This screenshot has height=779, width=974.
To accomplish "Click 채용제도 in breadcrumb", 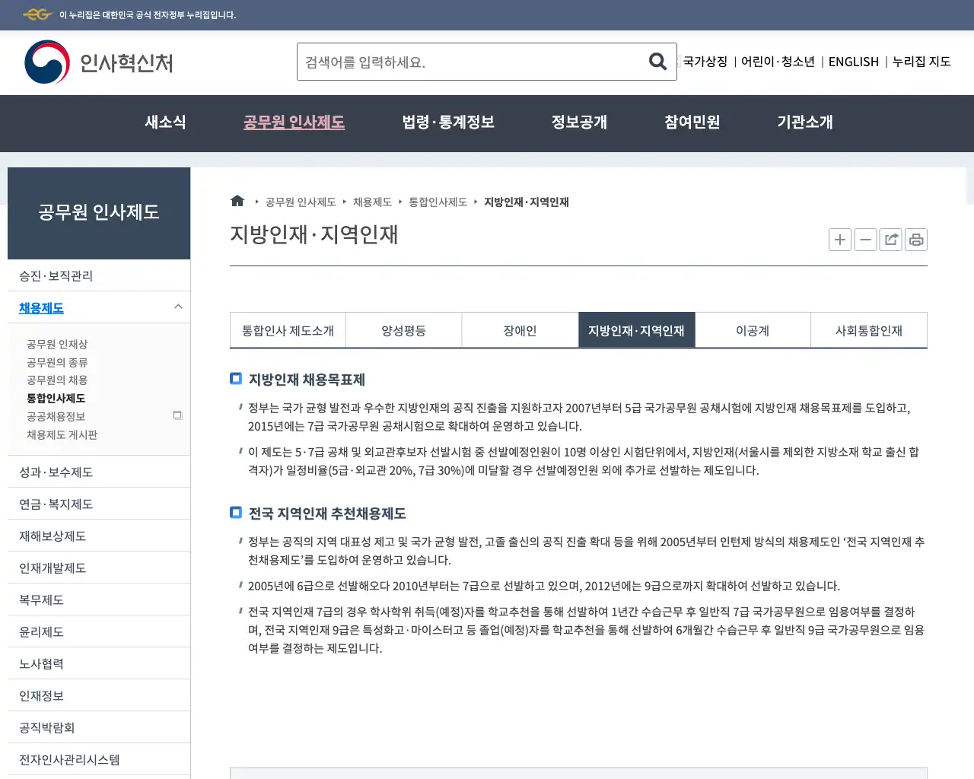I will click(x=372, y=202).
